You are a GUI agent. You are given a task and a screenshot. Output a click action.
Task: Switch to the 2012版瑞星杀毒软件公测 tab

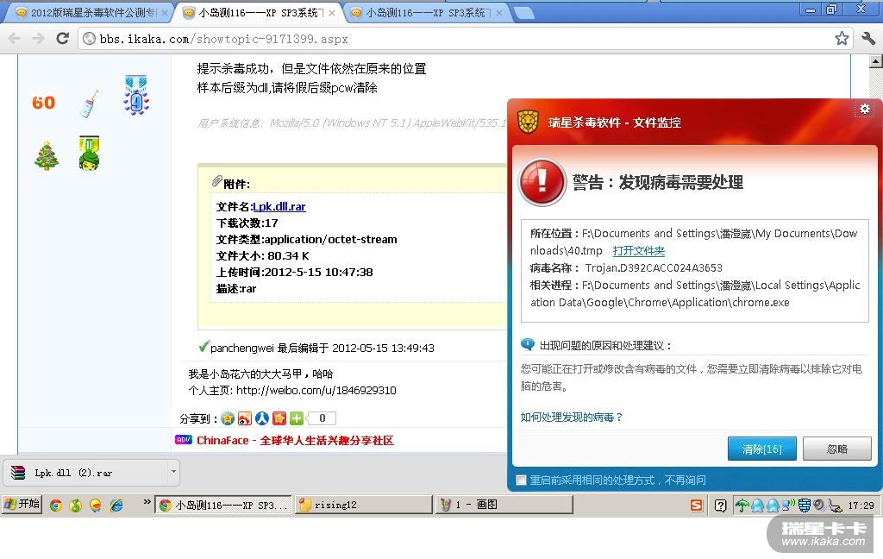87,12
